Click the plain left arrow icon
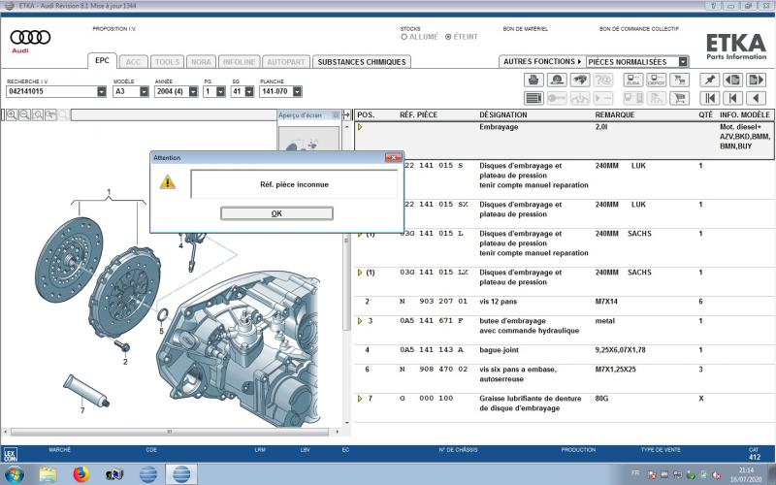This screenshot has height=485, width=776. [757, 98]
